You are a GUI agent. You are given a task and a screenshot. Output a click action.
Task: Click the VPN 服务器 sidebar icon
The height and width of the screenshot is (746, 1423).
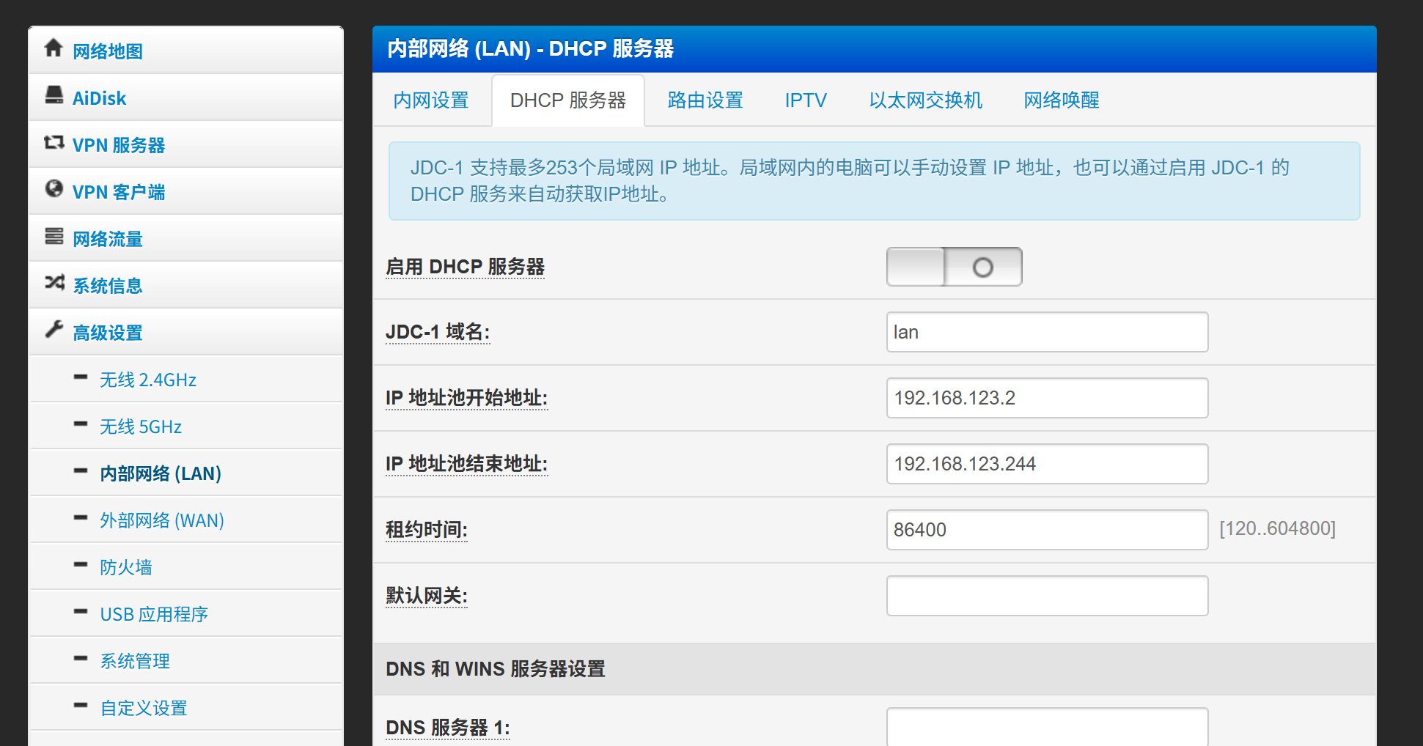[x=54, y=142]
